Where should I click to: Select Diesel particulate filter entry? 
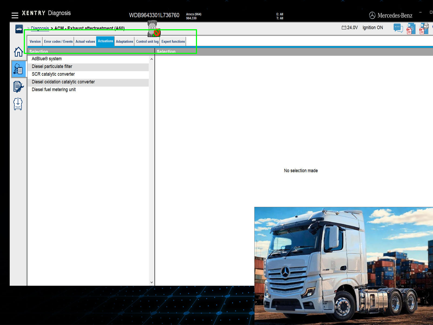[x=52, y=67]
